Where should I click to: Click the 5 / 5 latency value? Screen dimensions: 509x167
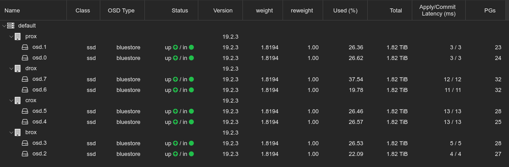(x=456, y=143)
